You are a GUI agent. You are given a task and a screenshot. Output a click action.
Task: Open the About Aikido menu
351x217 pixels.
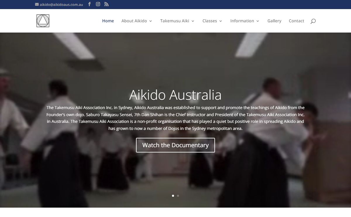point(134,21)
